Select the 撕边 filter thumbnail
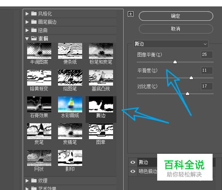This screenshot has width=222, height=190. tap(101, 104)
